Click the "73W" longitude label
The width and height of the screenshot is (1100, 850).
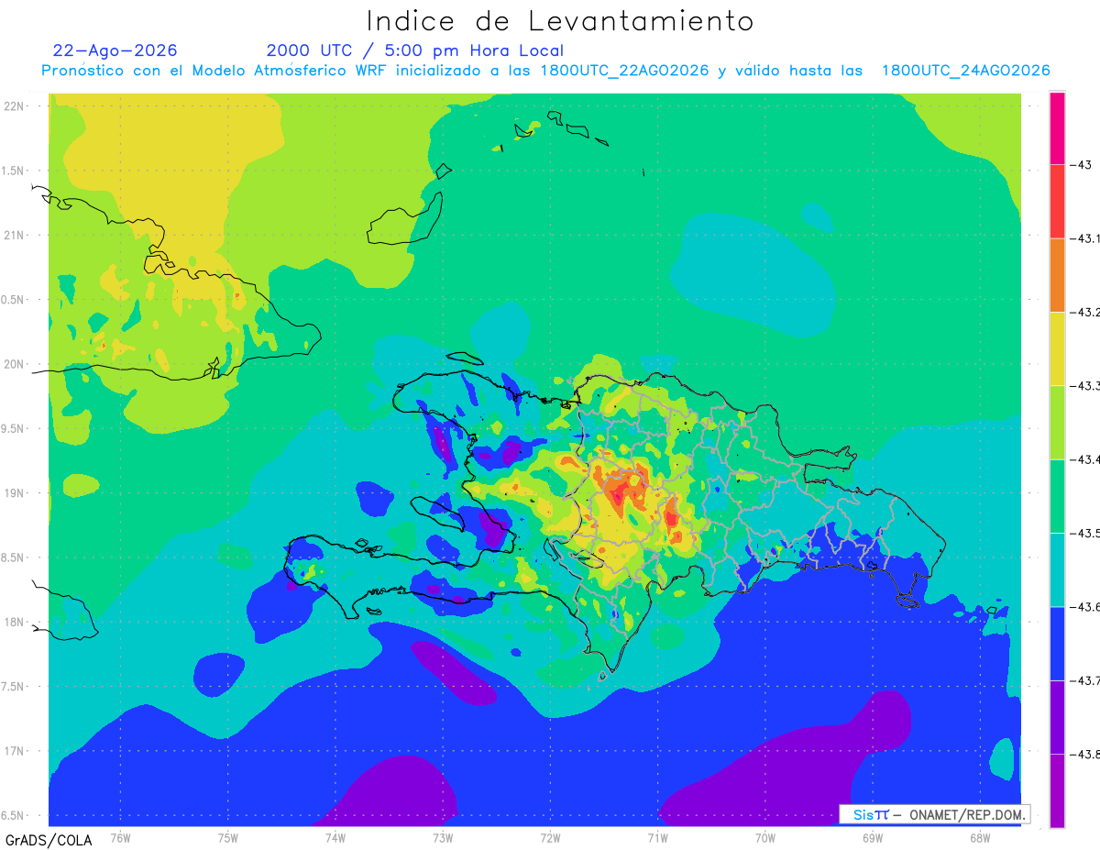pos(443,838)
